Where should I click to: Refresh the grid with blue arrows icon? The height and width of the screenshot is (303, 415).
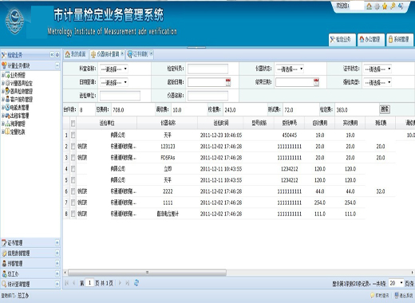(x=136, y=283)
